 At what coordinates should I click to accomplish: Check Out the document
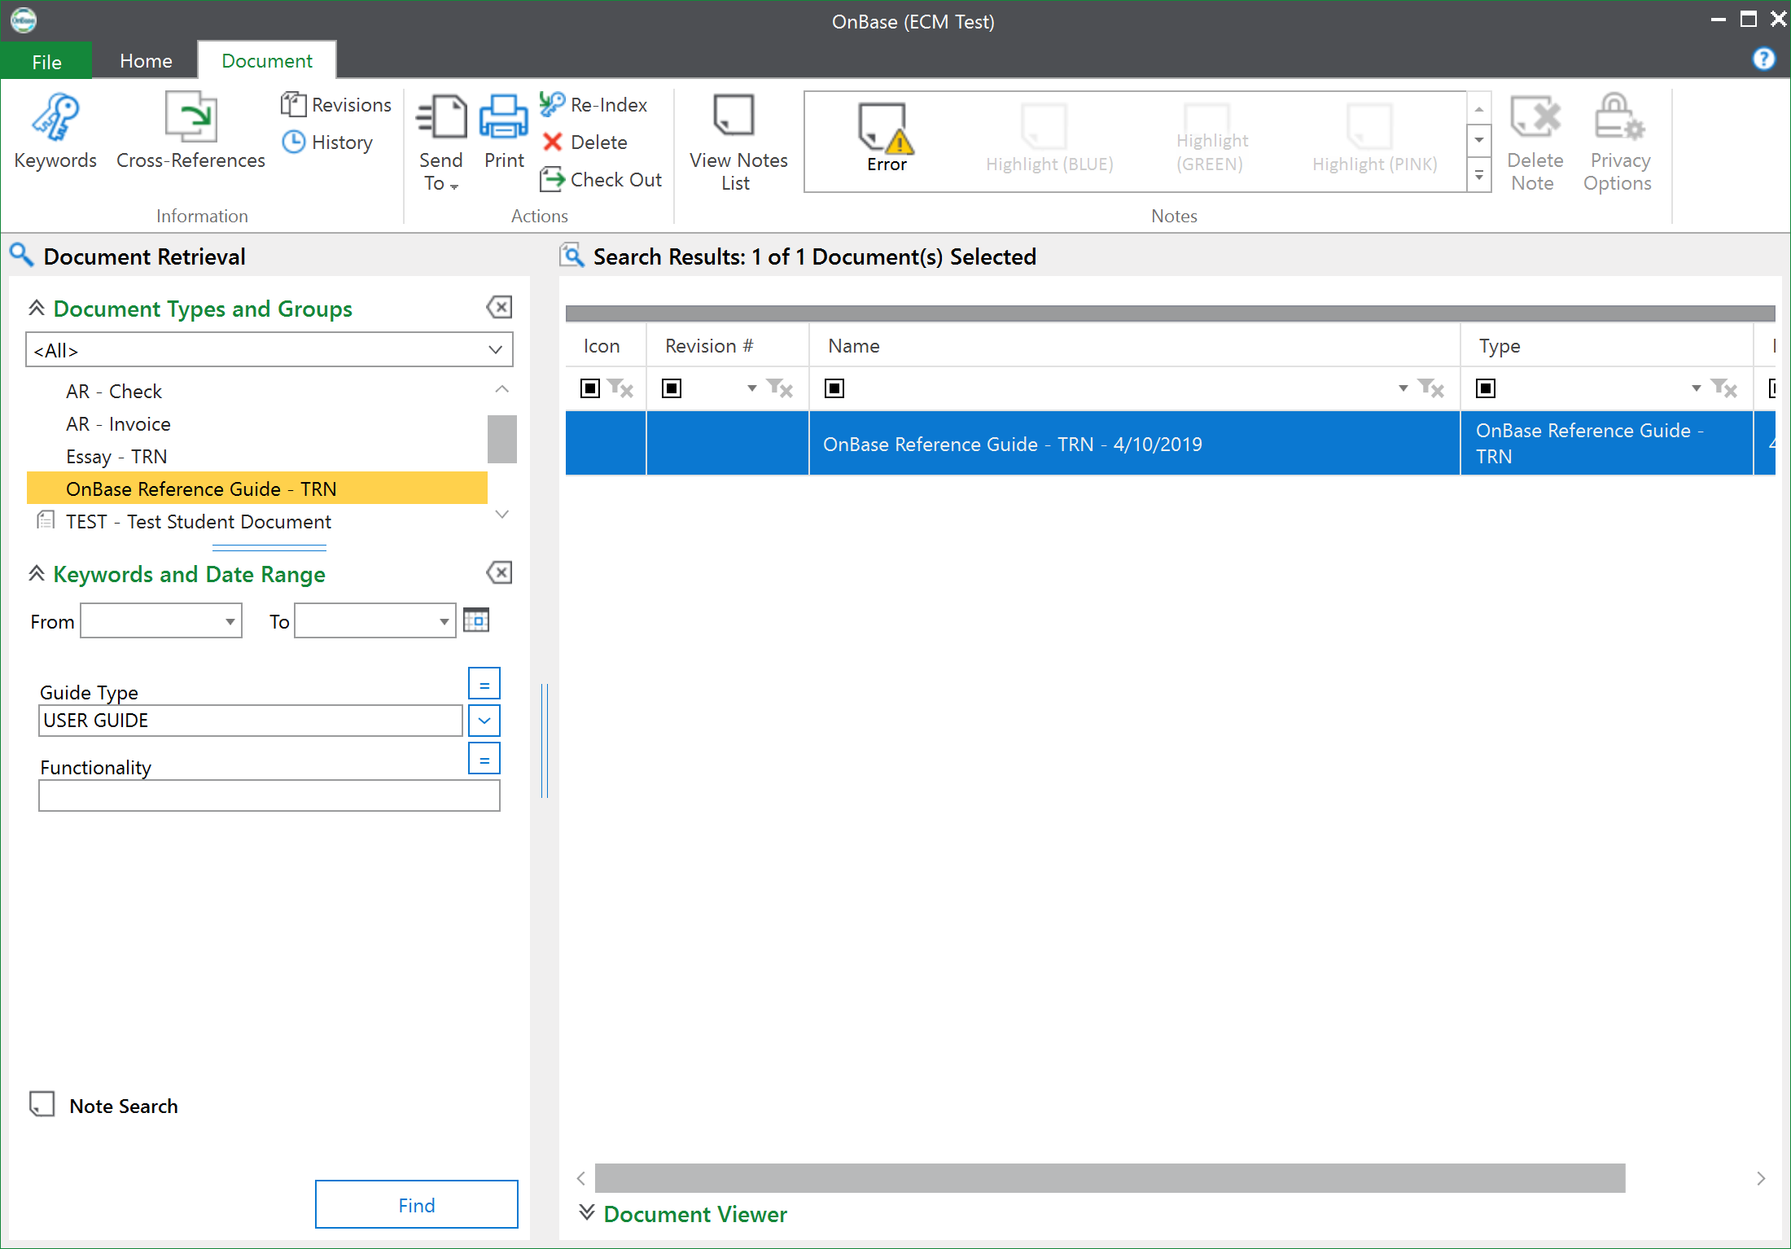pyautogui.click(x=601, y=179)
